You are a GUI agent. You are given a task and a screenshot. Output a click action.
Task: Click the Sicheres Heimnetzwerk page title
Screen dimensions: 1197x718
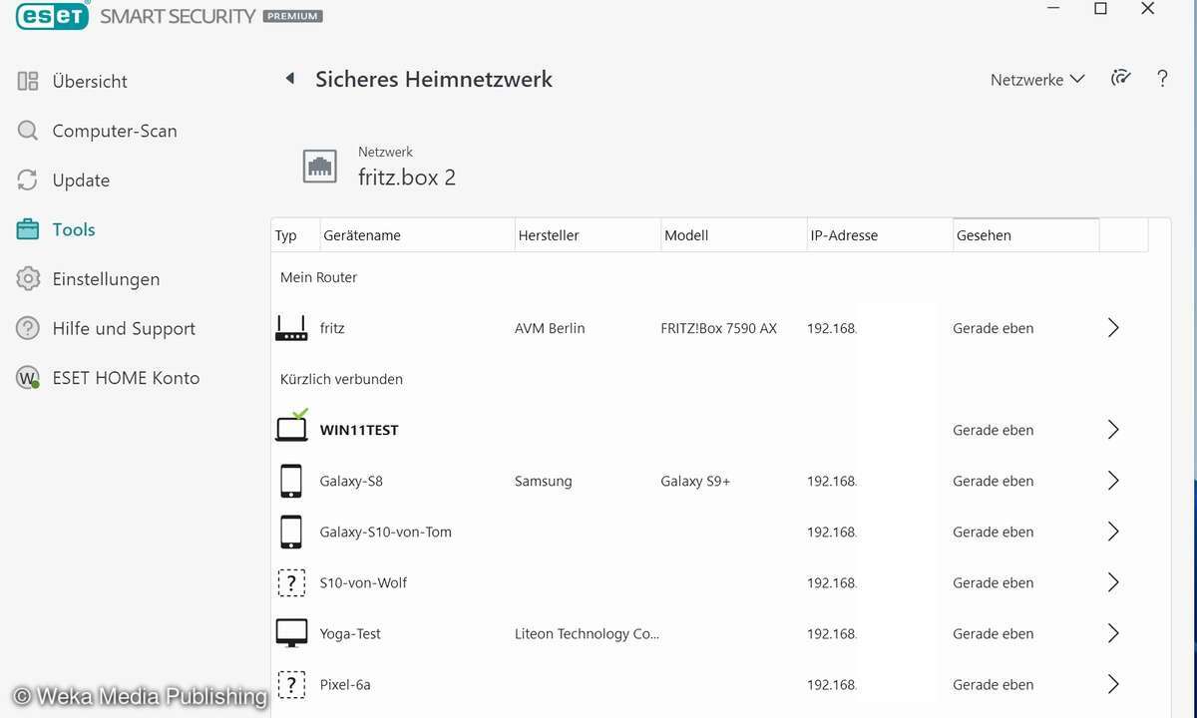[434, 79]
